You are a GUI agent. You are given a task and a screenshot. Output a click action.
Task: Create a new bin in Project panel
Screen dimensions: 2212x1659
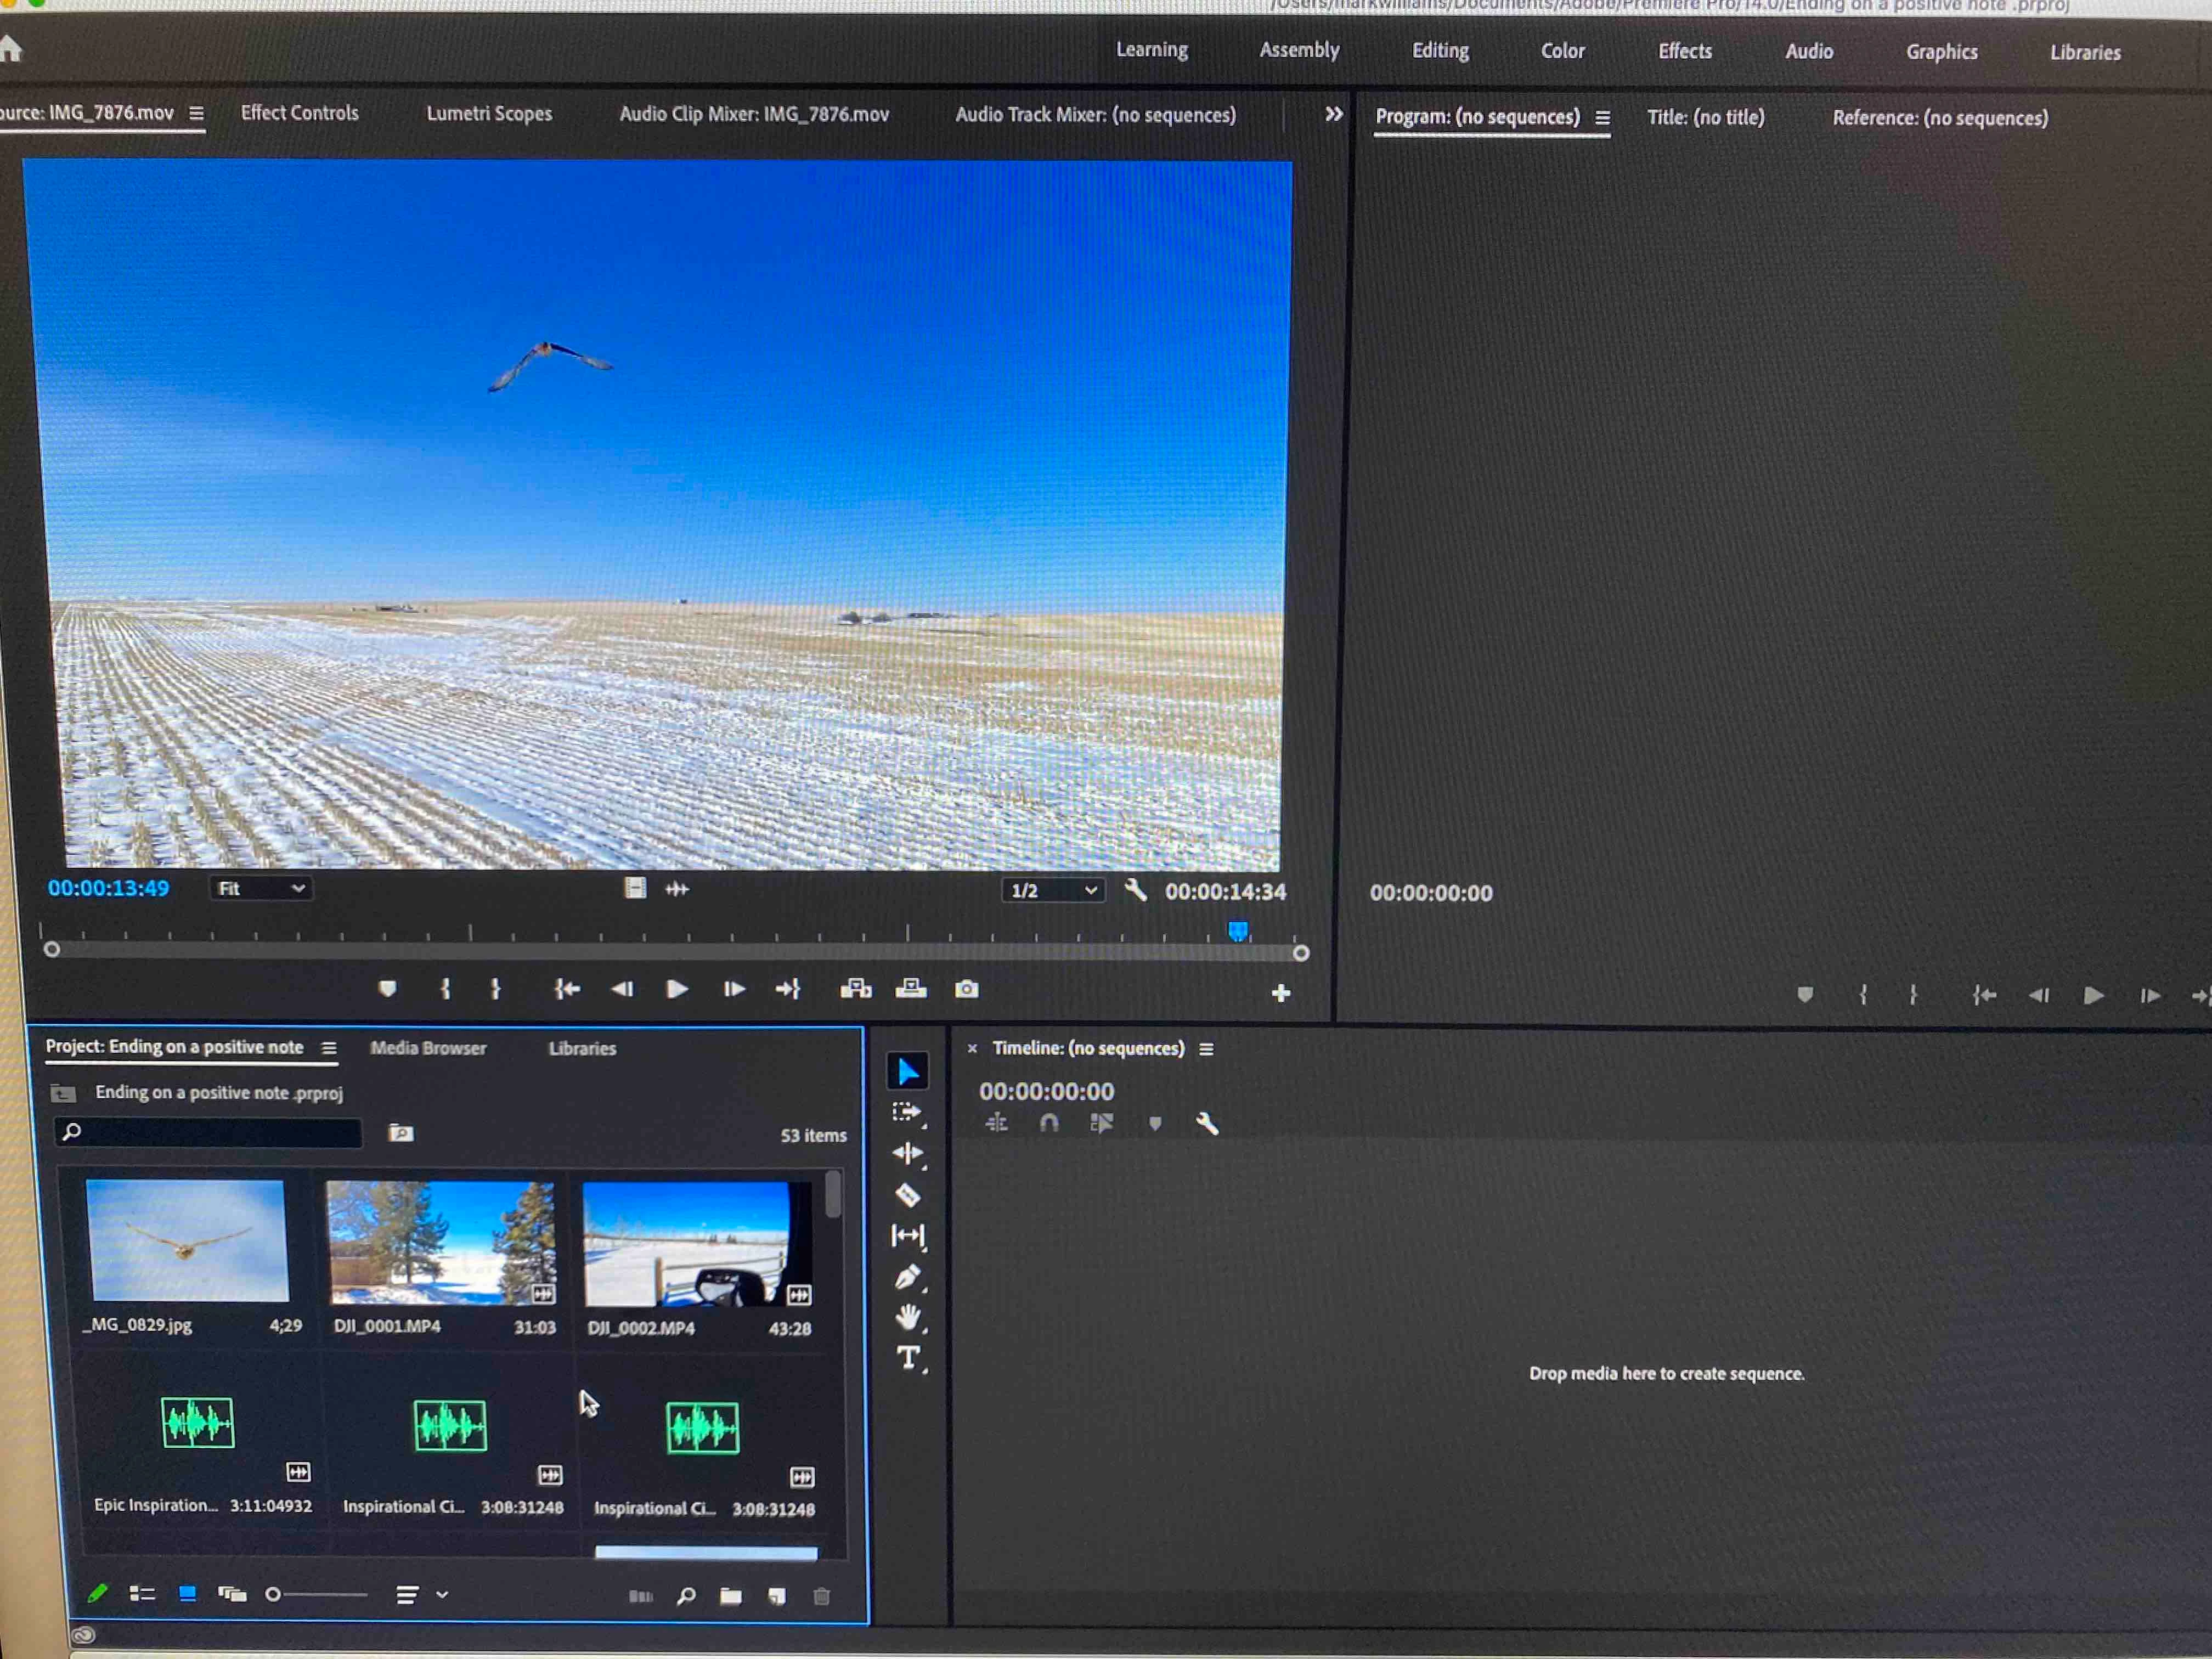coord(731,1596)
